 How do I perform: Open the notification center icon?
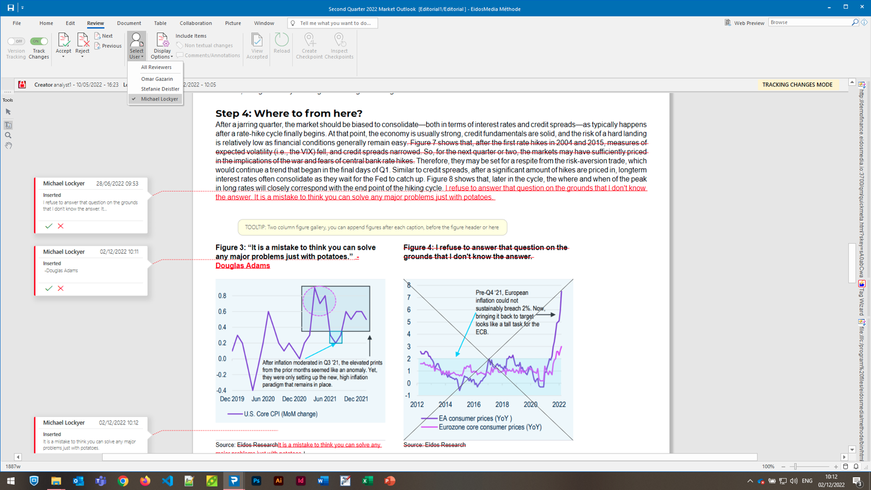856,481
